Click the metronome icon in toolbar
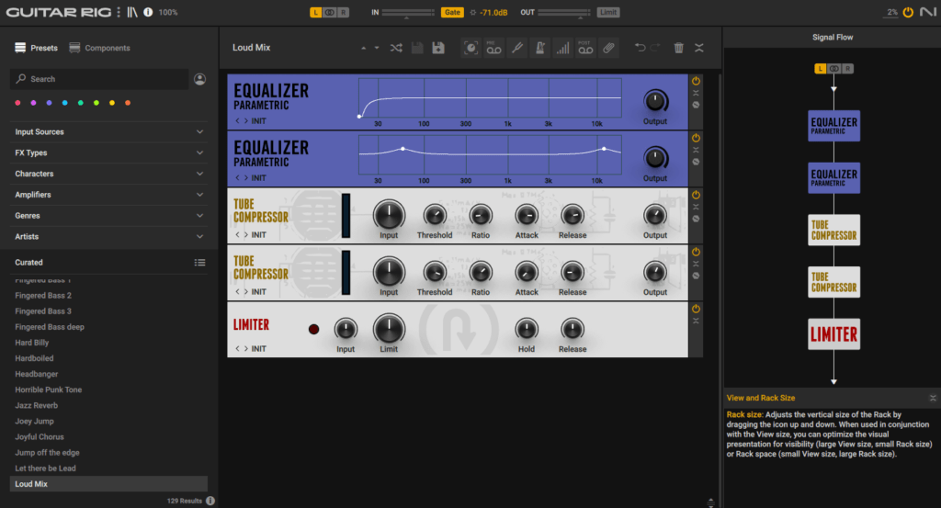The height and width of the screenshot is (508, 941). point(539,48)
